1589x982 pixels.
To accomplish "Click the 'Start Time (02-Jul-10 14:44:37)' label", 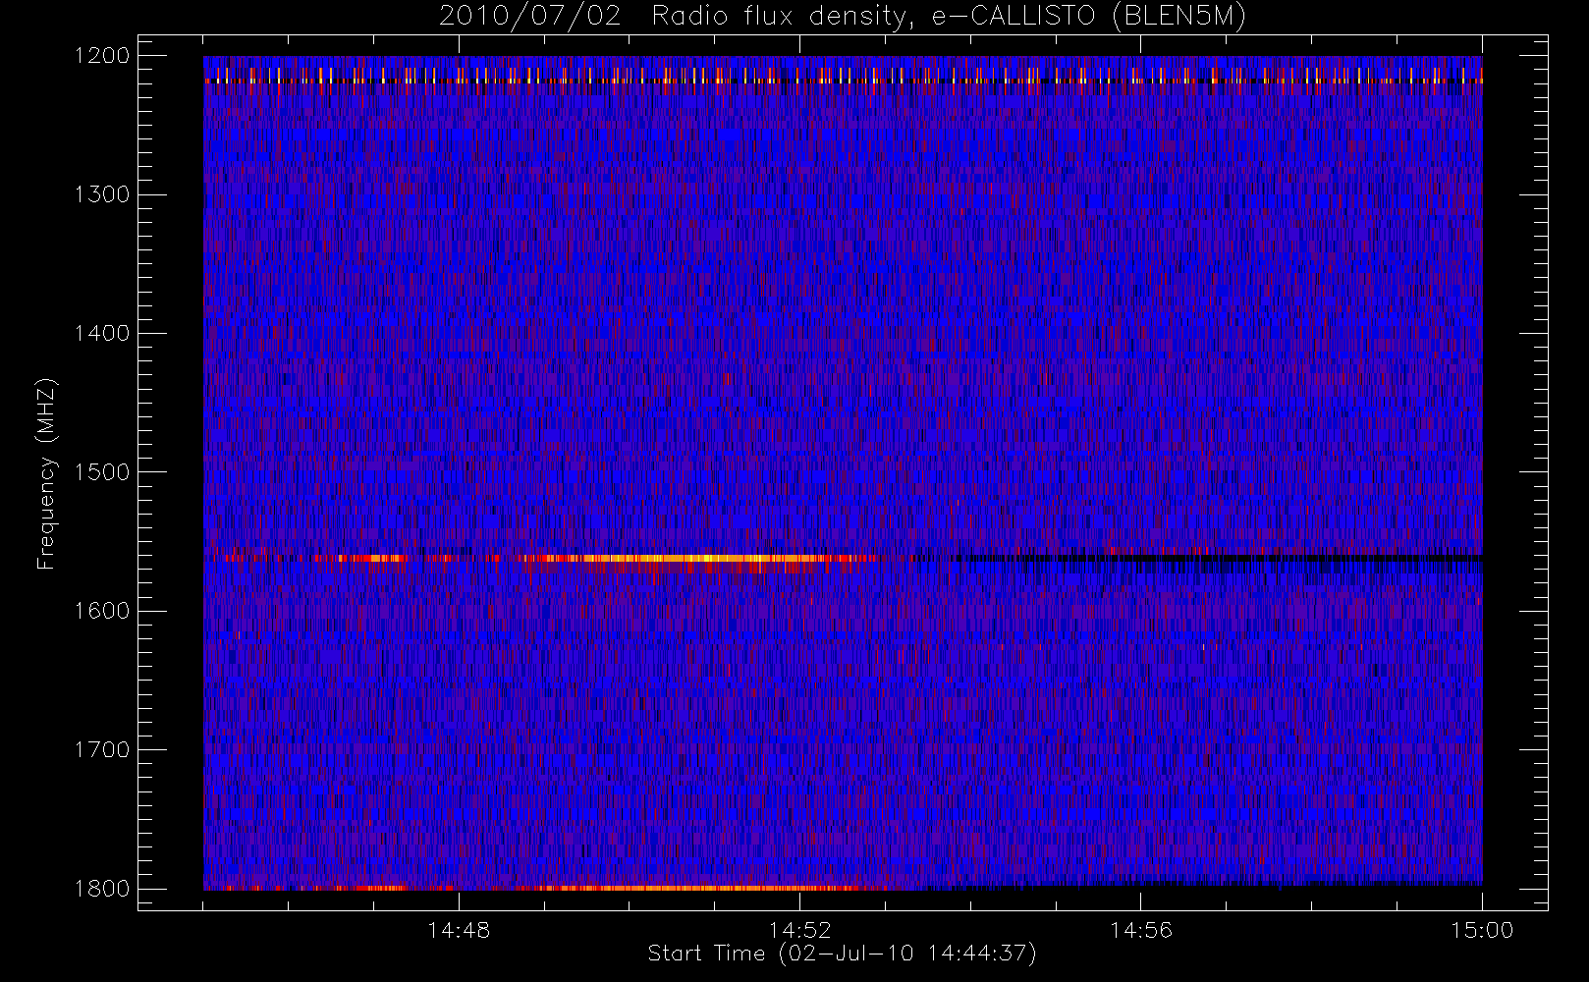I will point(842,954).
